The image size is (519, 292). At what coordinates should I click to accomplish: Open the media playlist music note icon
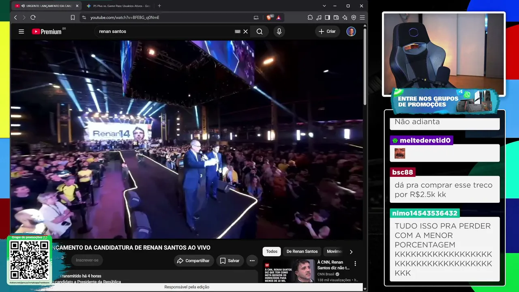[319, 17]
